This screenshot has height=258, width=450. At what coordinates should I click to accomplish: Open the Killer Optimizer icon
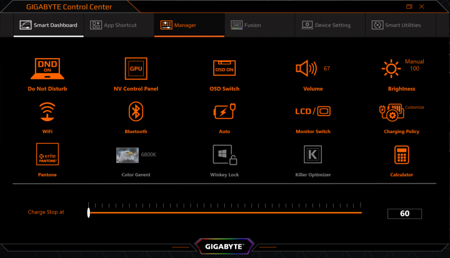pos(313,154)
